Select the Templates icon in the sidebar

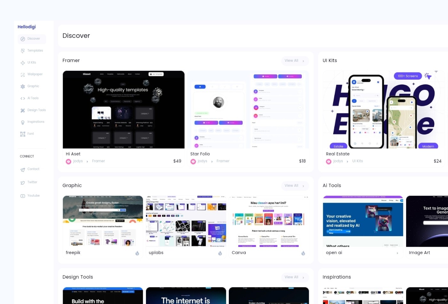[22, 51]
